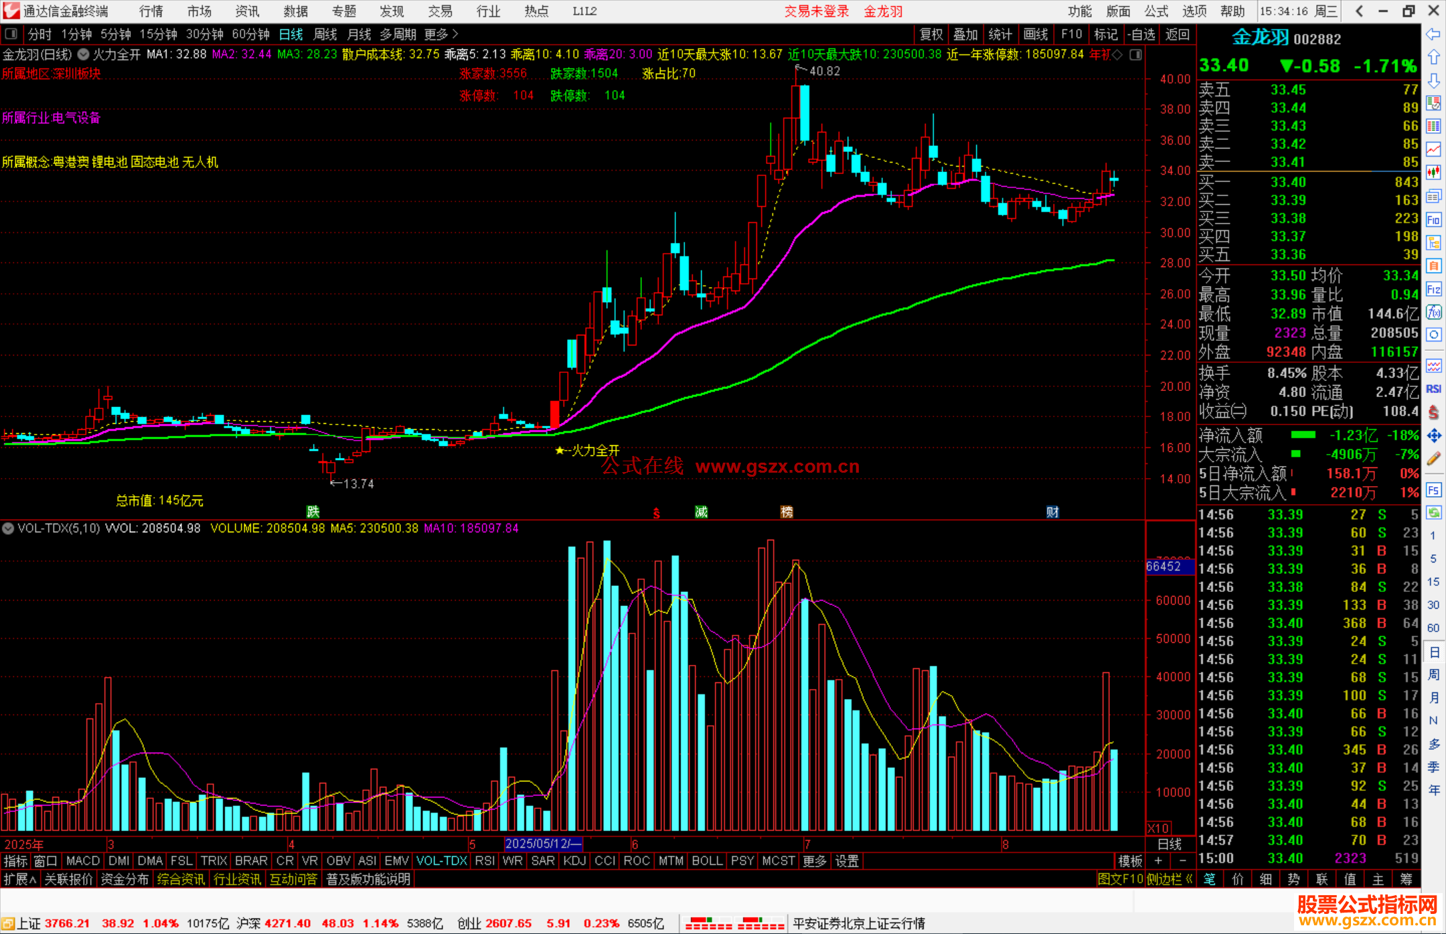Click the down arrow icon in right sidebar
This screenshot has height=934, width=1446.
[x=1433, y=80]
